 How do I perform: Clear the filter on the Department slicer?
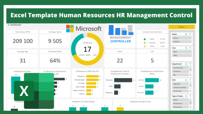tap(190, 64)
